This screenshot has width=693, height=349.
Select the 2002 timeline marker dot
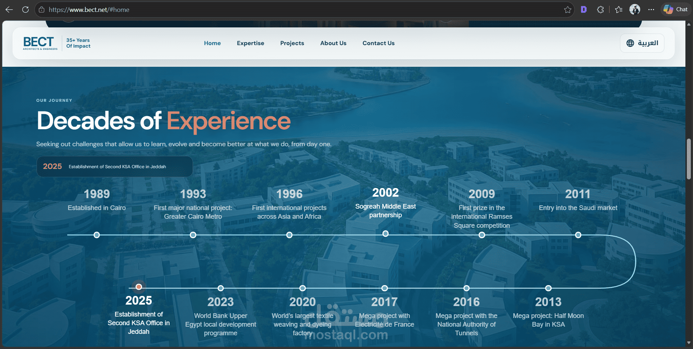point(386,234)
